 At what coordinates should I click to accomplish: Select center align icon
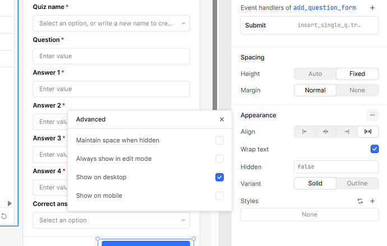click(326, 132)
